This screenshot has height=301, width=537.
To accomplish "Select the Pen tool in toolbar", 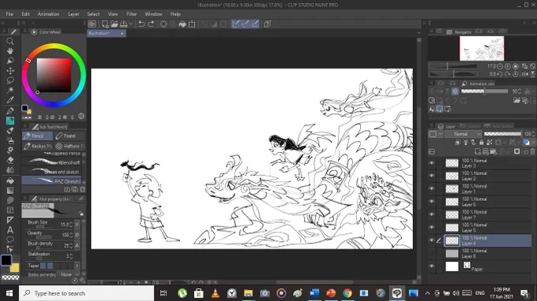I will (10, 110).
